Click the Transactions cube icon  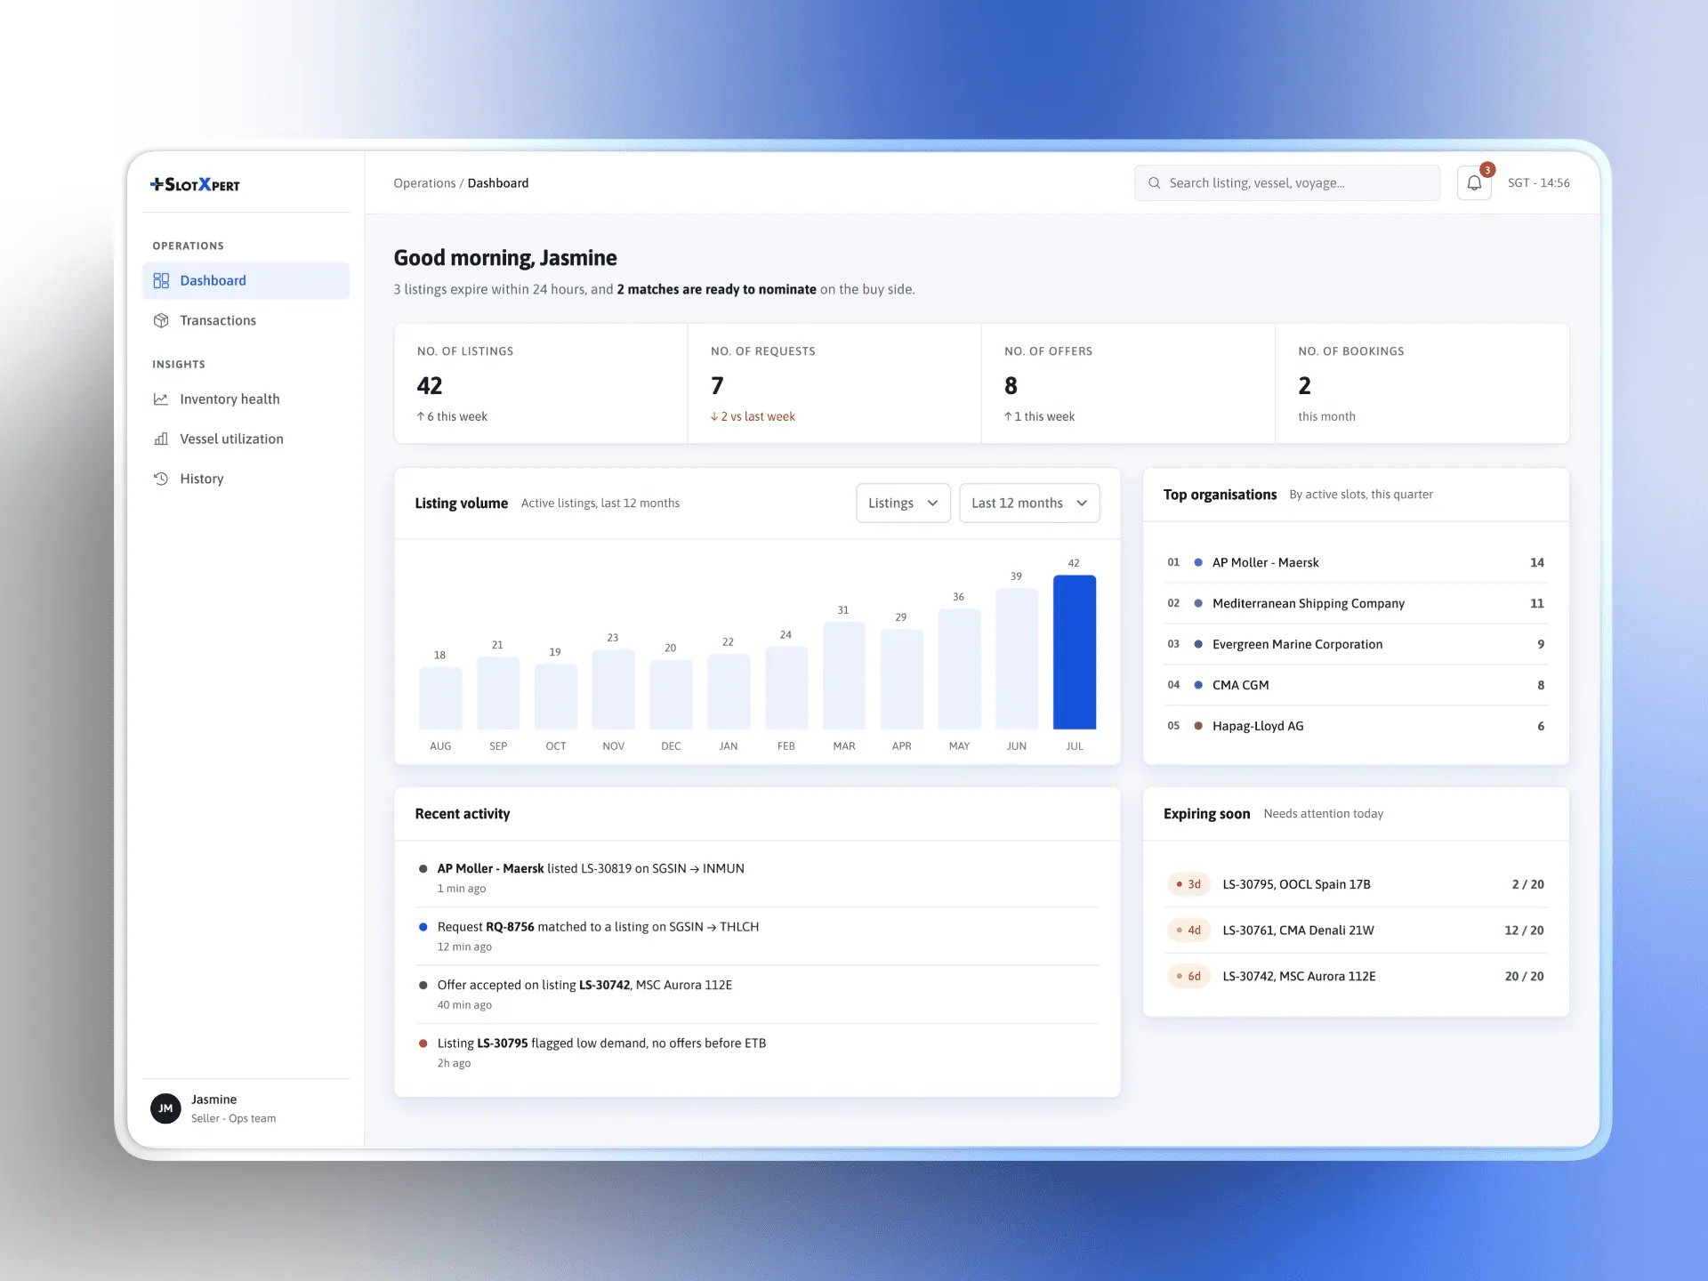[161, 320]
